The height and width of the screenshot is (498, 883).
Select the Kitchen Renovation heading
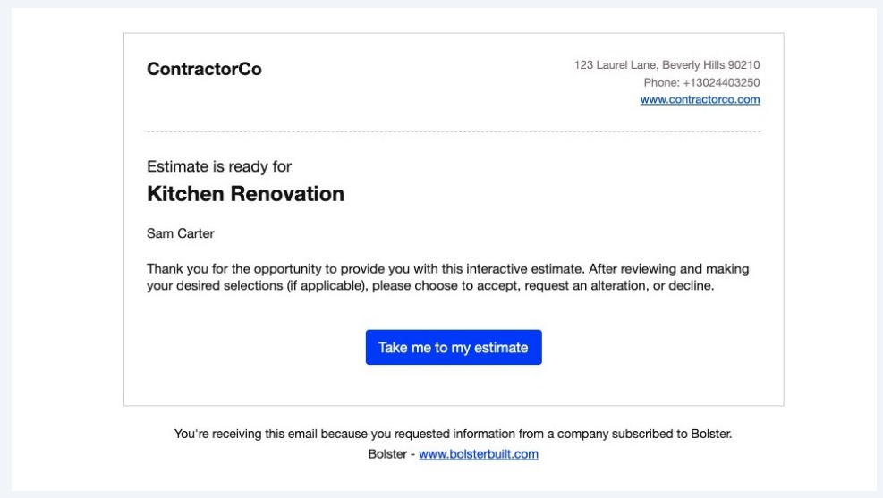[x=245, y=194]
